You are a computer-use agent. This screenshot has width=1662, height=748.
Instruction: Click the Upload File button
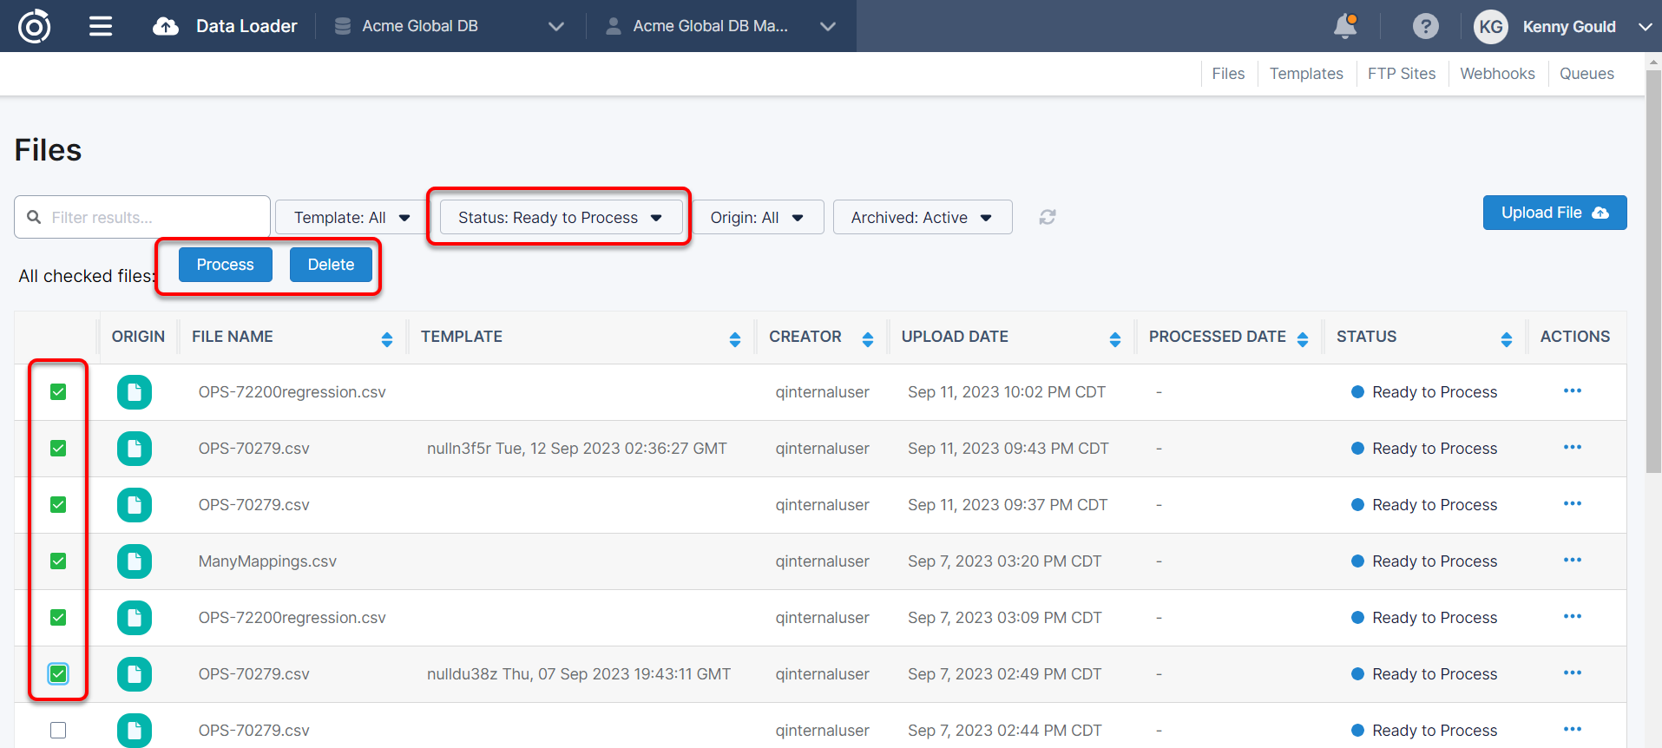[1554, 213]
